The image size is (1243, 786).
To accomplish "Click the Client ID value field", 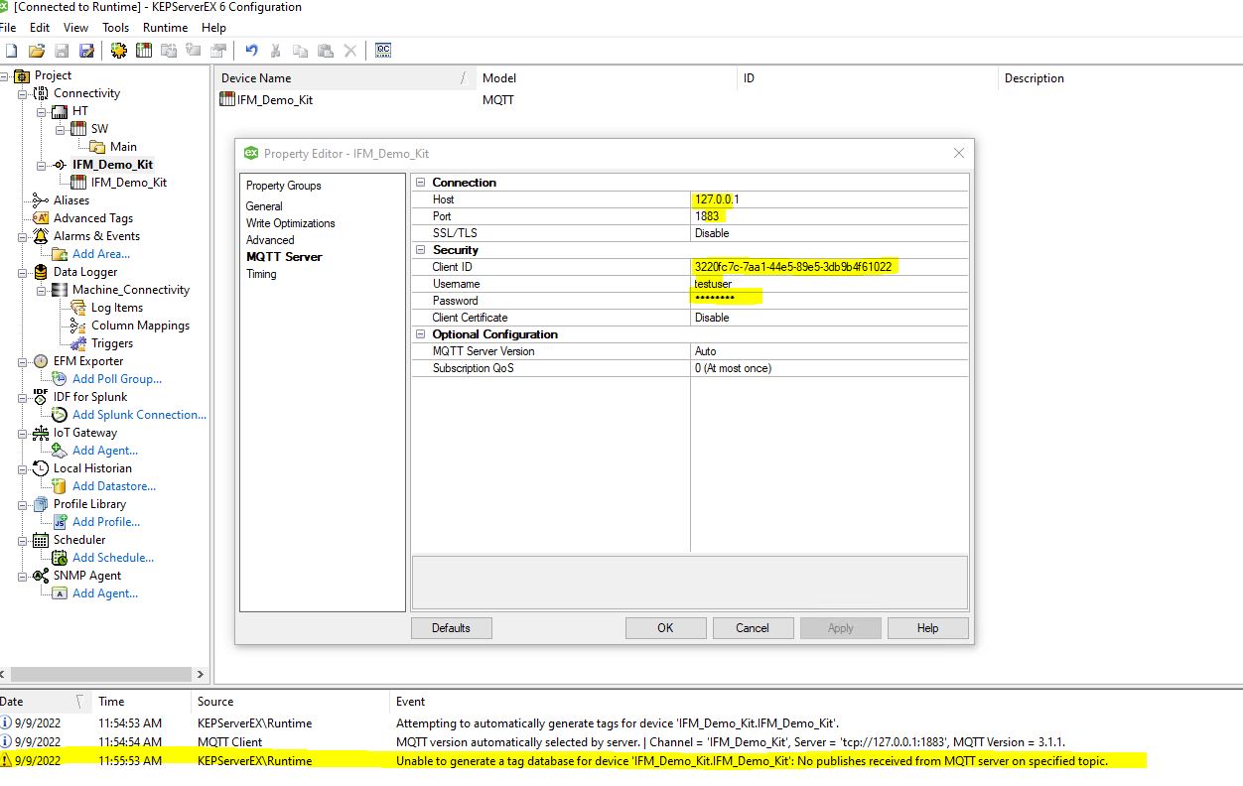I will pos(829,267).
